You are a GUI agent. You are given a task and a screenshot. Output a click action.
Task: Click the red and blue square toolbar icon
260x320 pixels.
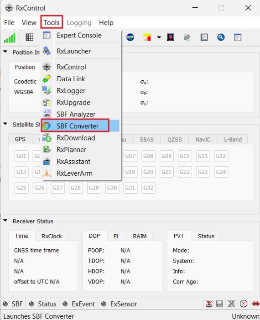click(x=171, y=37)
